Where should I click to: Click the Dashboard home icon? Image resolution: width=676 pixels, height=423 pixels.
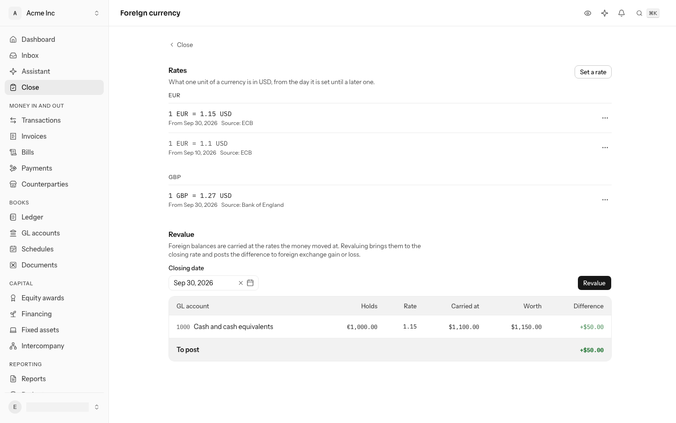tap(13, 39)
